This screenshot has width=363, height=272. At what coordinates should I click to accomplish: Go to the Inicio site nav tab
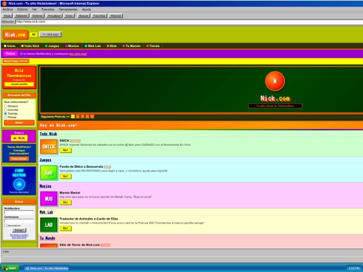pyautogui.click(x=9, y=46)
